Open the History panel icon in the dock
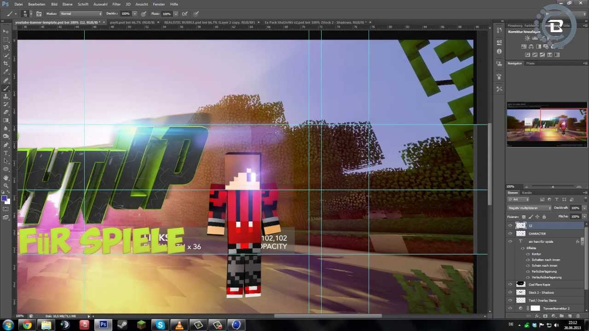Image resolution: width=589 pixels, height=331 pixels. 499,30
